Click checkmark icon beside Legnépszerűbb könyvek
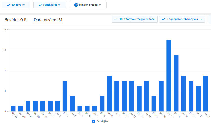The width and height of the screenshot is (211, 125). [163, 19]
